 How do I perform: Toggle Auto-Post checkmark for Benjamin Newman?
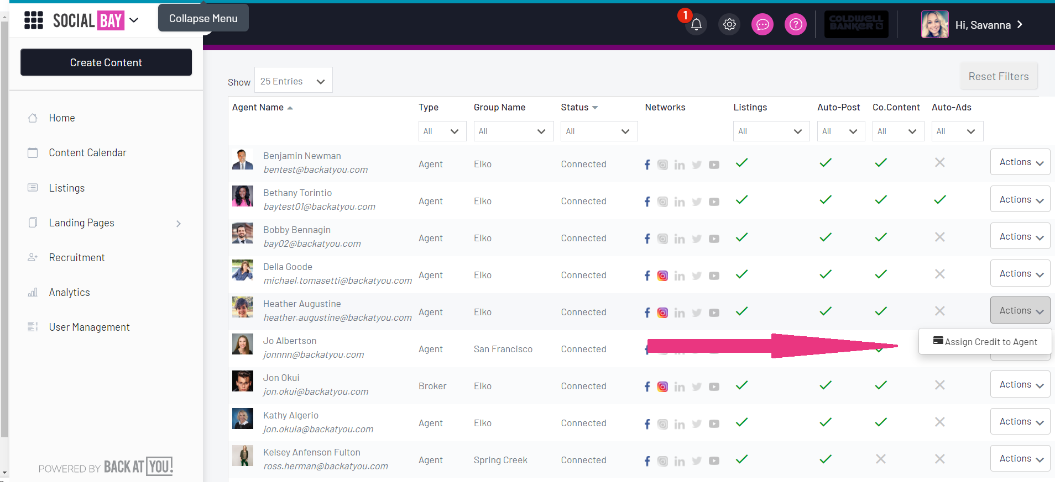(825, 163)
